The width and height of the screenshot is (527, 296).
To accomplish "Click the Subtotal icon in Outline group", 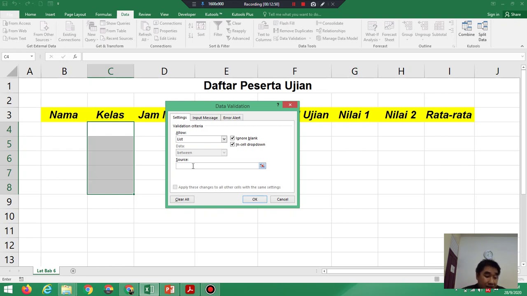I will pyautogui.click(x=439, y=25).
